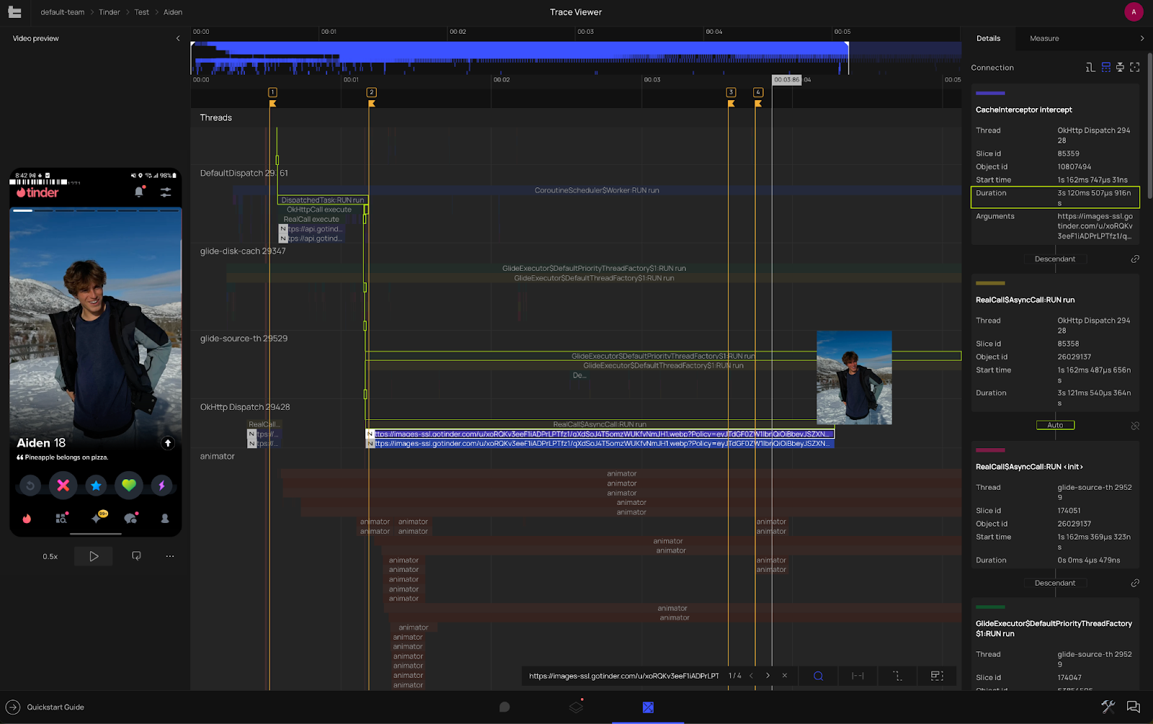The height and width of the screenshot is (724, 1153).
Task: Collapse the Video preview panel
Action: 178,38
